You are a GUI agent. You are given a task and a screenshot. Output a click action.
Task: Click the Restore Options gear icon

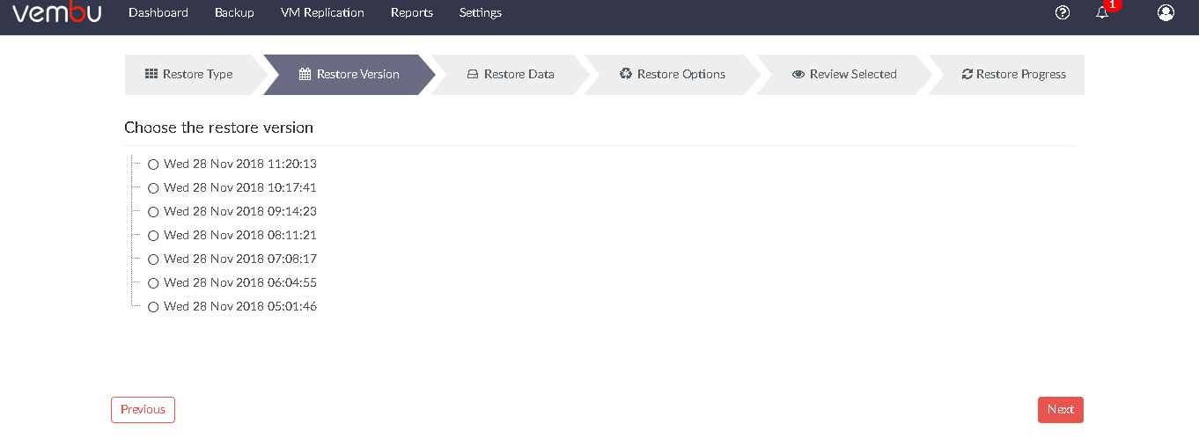[626, 74]
